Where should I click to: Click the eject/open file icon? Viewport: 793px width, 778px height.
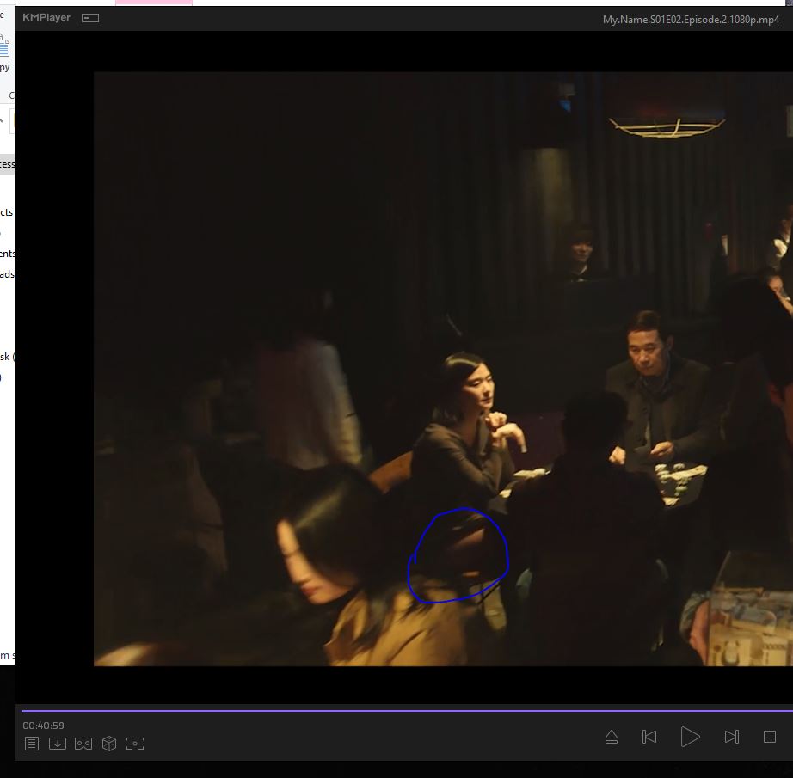pos(612,737)
